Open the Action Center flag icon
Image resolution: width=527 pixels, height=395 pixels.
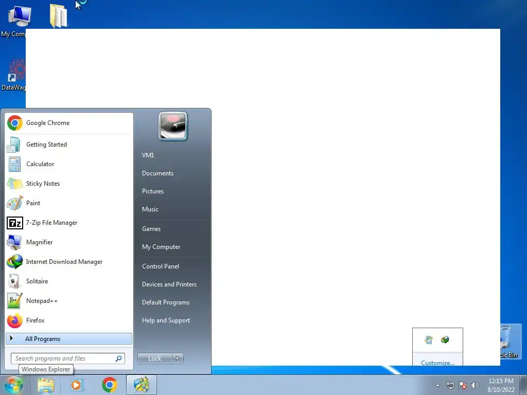coord(463,385)
